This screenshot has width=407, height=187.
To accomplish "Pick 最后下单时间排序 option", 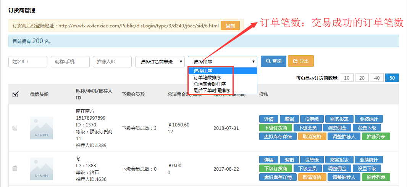I will [x=212, y=90].
